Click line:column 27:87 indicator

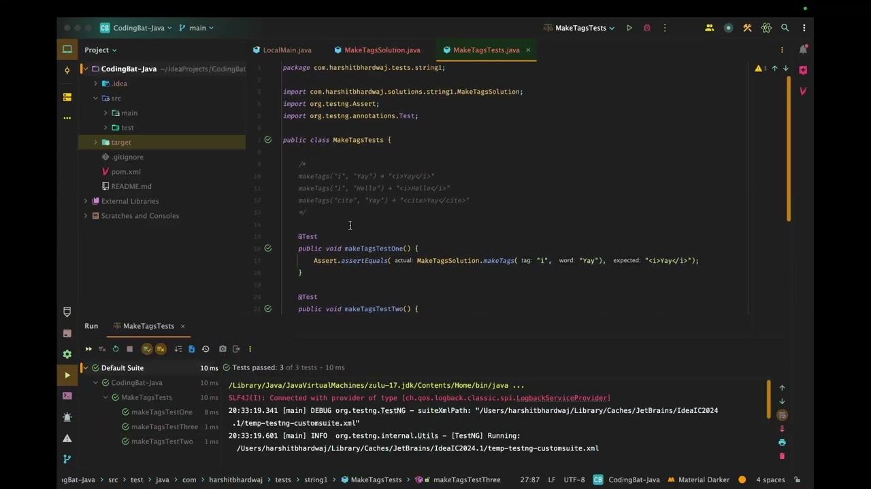click(530, 479)
